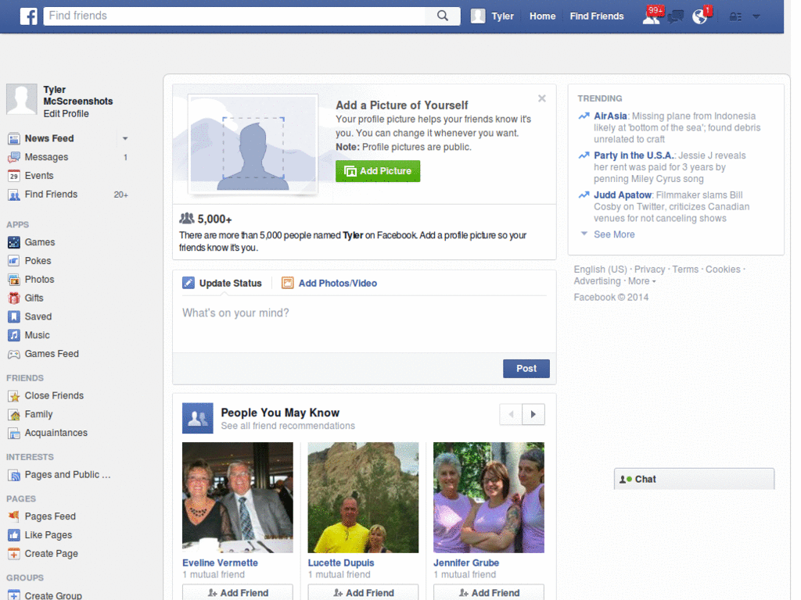Click the Games app icon
The height and width of the screenshot is (600, 801).
(14, 242)
